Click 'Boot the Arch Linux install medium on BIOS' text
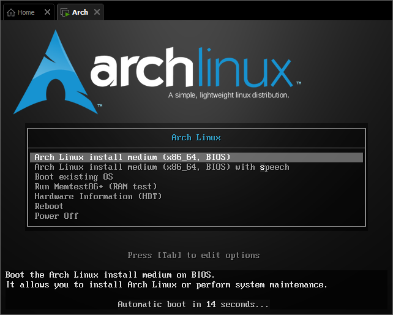393x315 pixels. click(x=110, y=275)
